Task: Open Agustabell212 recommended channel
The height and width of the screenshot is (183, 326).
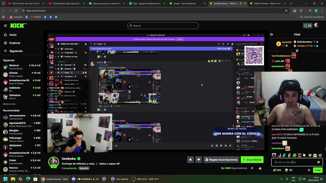Action: (x=22, y=125)
